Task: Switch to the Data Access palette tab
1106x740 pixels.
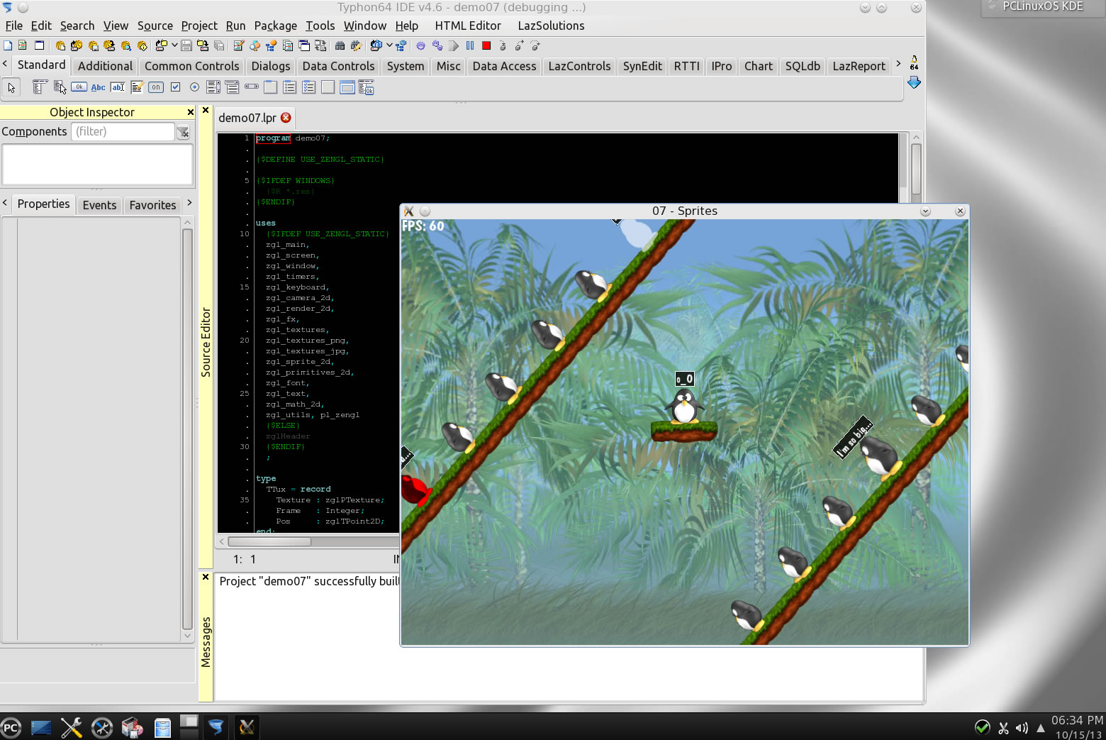Action: (504, 66)
